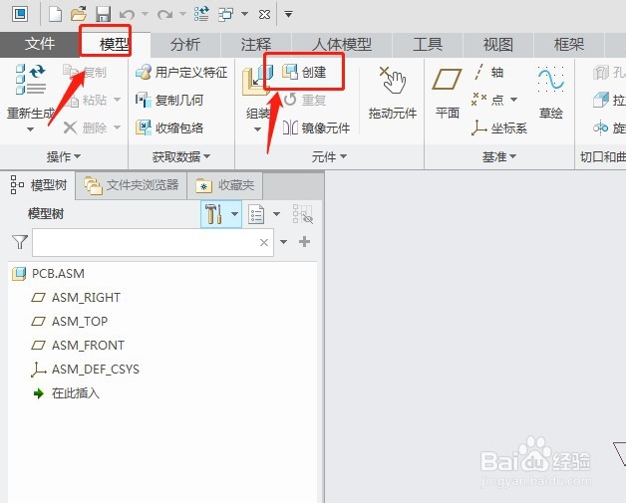
Task: Click the Open folder icon
Action: pyautogui.click(x=79, y=14)
